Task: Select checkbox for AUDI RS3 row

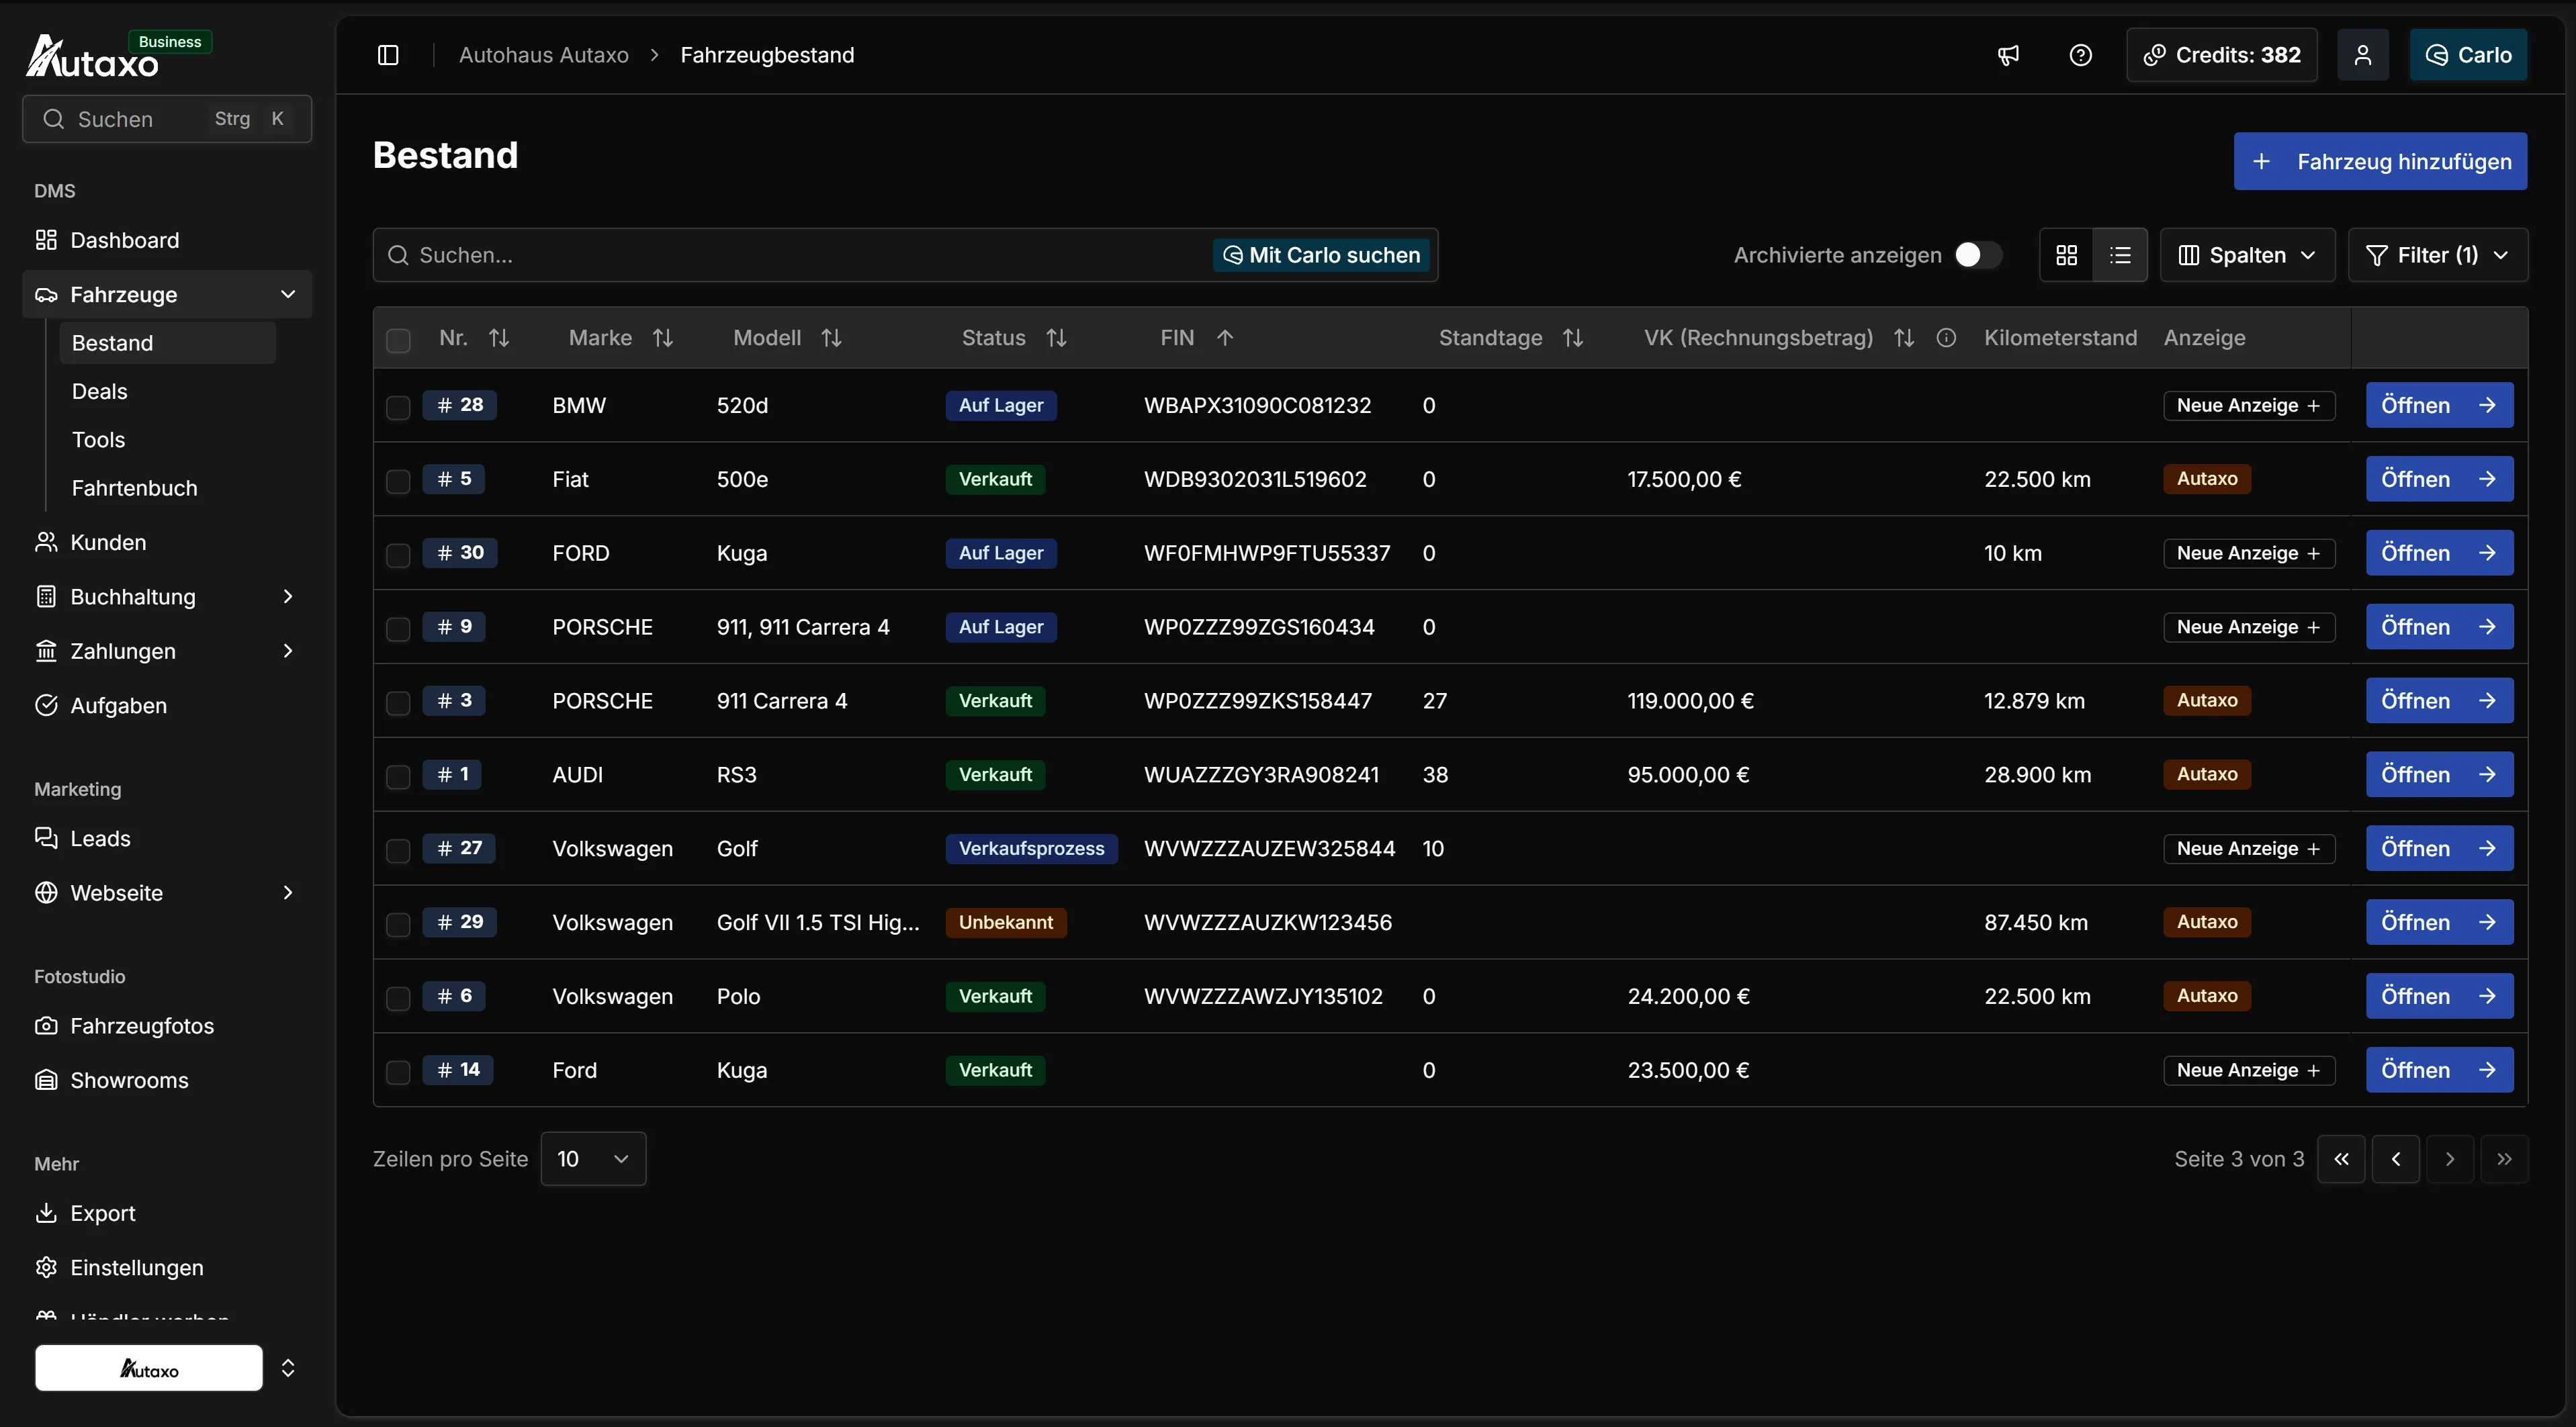Action: [x=398, y=776]
